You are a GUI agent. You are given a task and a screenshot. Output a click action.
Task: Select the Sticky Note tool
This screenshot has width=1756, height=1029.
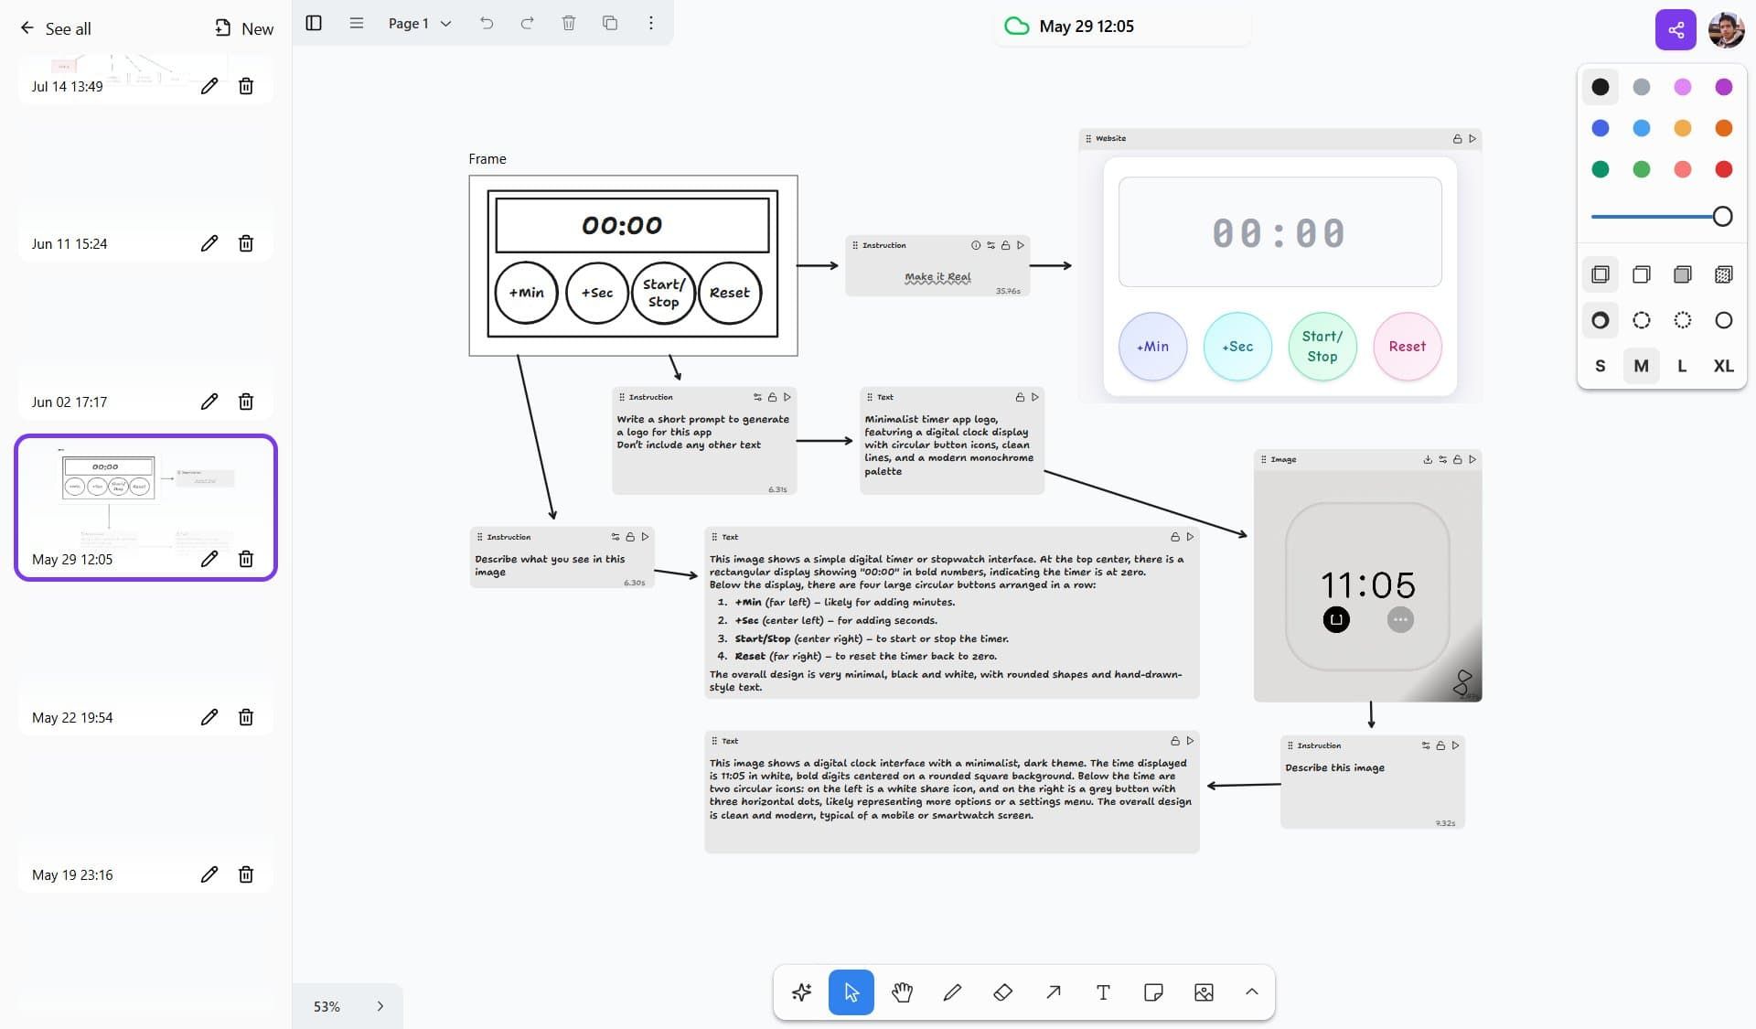(x=1152, y=991)
